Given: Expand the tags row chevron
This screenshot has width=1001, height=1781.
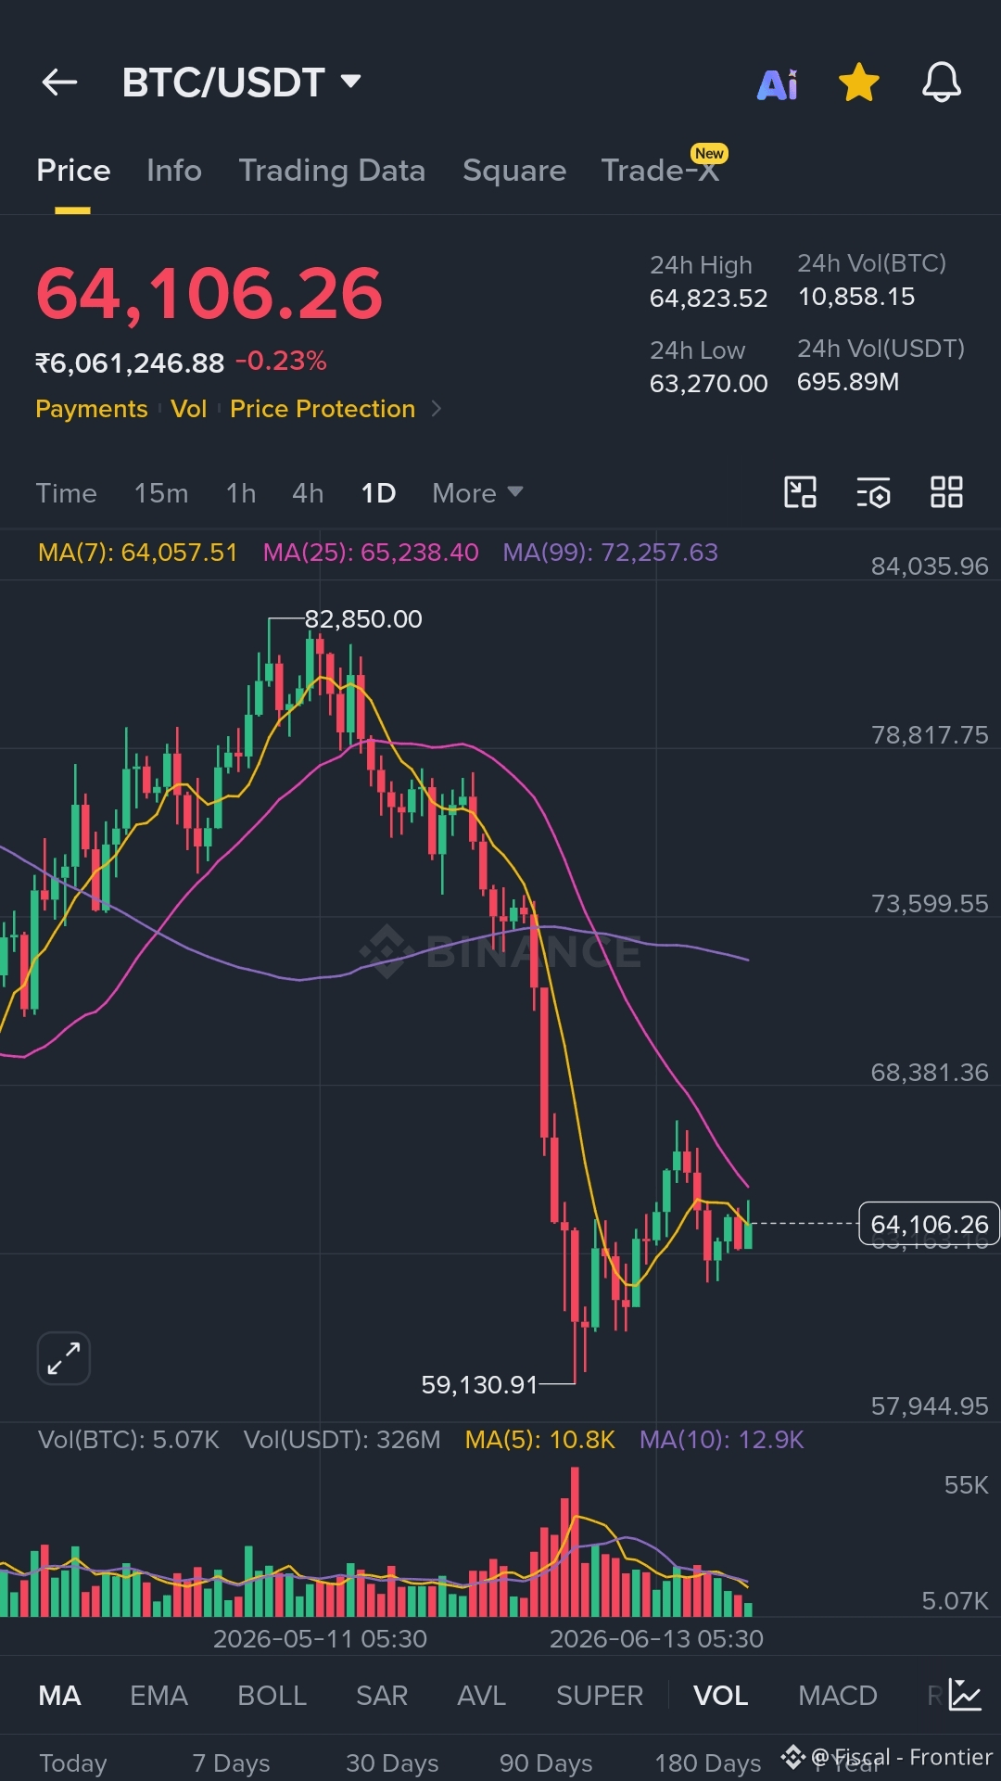Looking at the screenshot, I should [437, 409].
